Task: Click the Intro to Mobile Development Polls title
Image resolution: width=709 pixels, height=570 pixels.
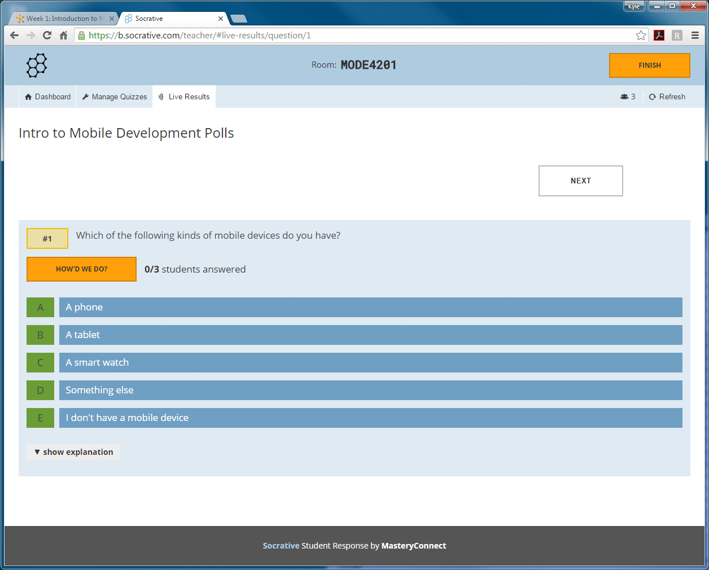Action: click(126, 133)
